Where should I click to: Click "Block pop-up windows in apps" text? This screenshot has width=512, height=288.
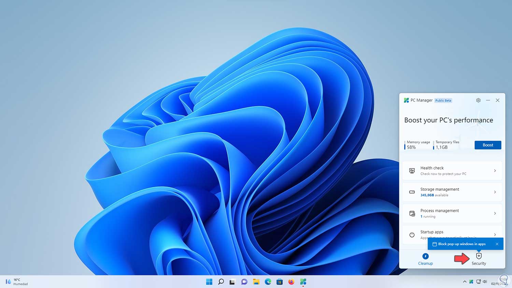(x=462, y=244)
